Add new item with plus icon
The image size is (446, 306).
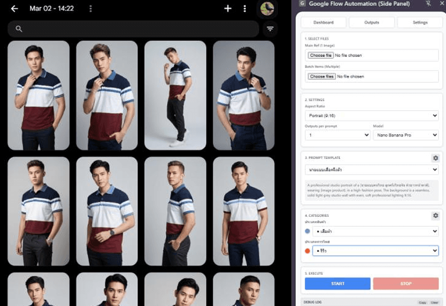click(x=227, y=8)
